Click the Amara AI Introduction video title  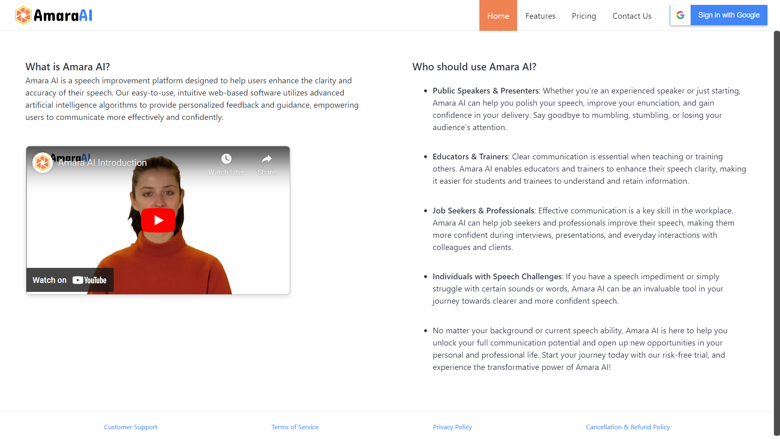click(x=102, y=163)
